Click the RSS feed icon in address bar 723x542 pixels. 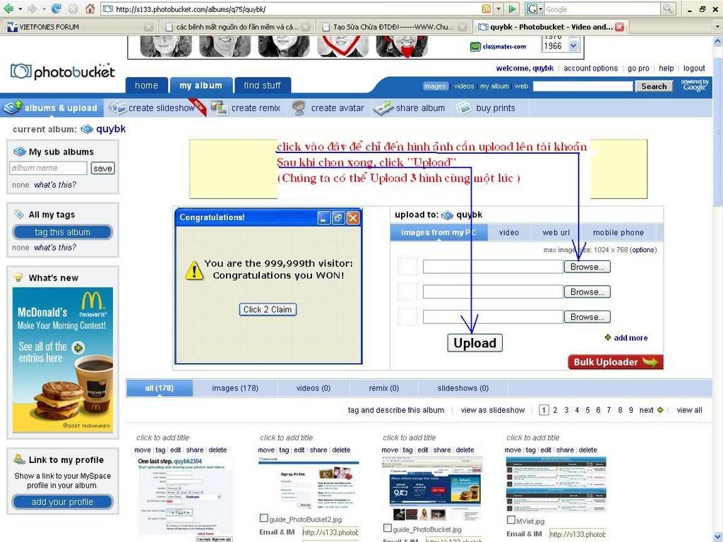[486, 8]
